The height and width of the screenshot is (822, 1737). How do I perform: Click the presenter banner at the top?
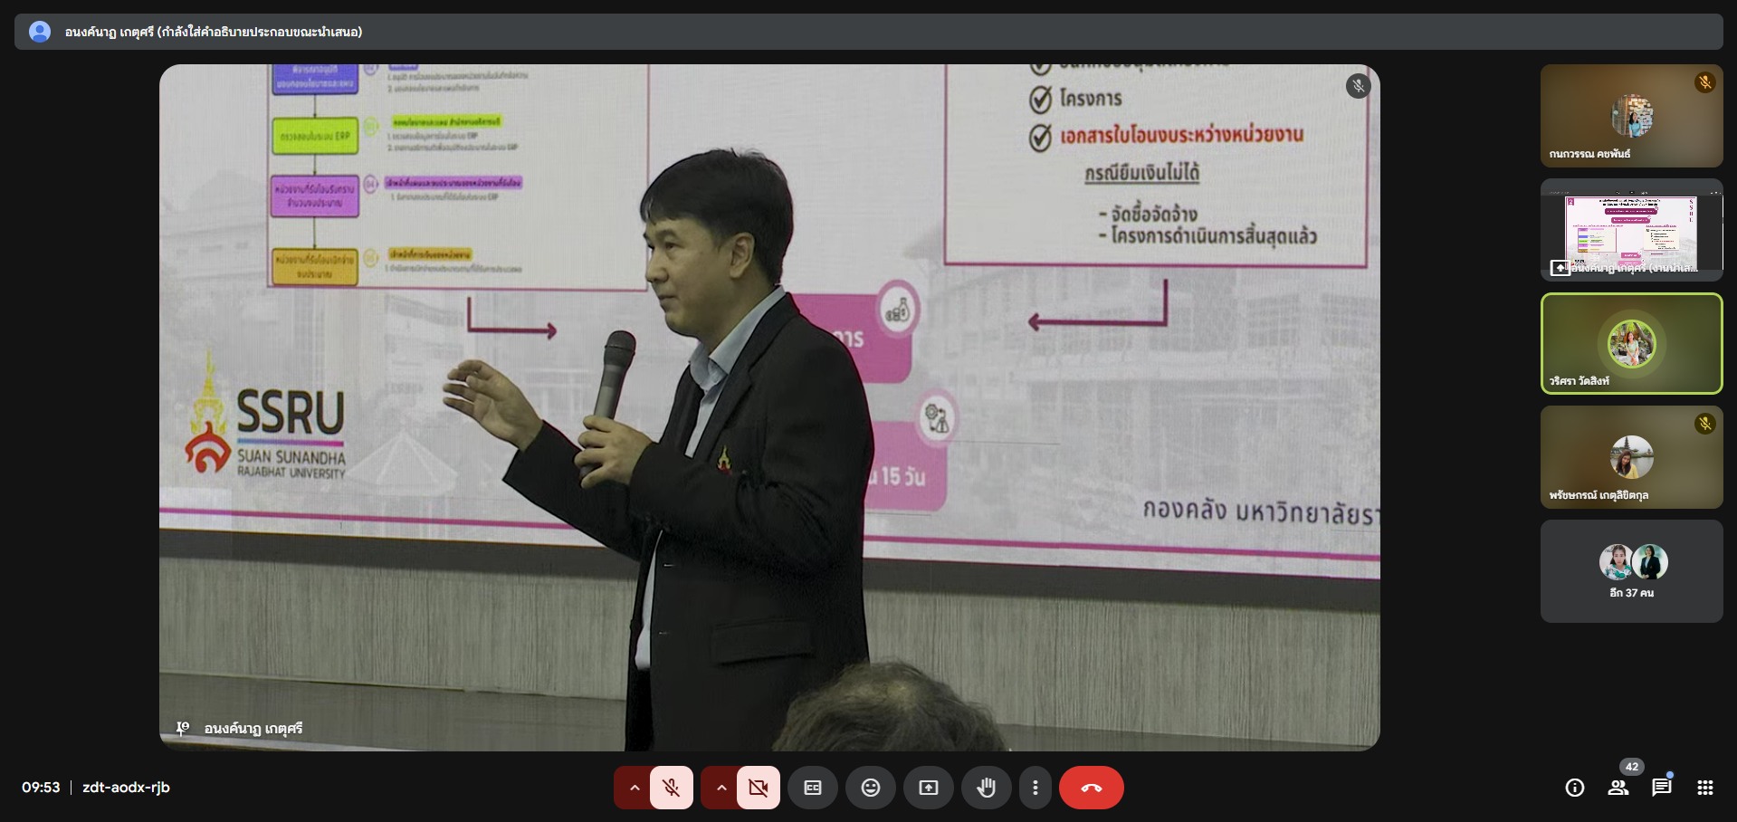(x=867, y=32)
